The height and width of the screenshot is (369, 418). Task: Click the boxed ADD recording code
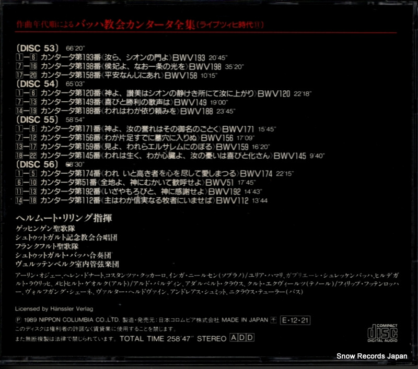pos(242,338)
